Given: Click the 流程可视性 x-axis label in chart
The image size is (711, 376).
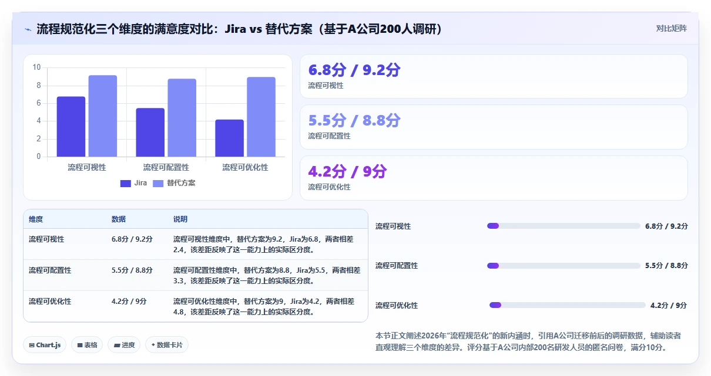Looking at the screenshot, I should pyautogui.click(x=87, y=167).
